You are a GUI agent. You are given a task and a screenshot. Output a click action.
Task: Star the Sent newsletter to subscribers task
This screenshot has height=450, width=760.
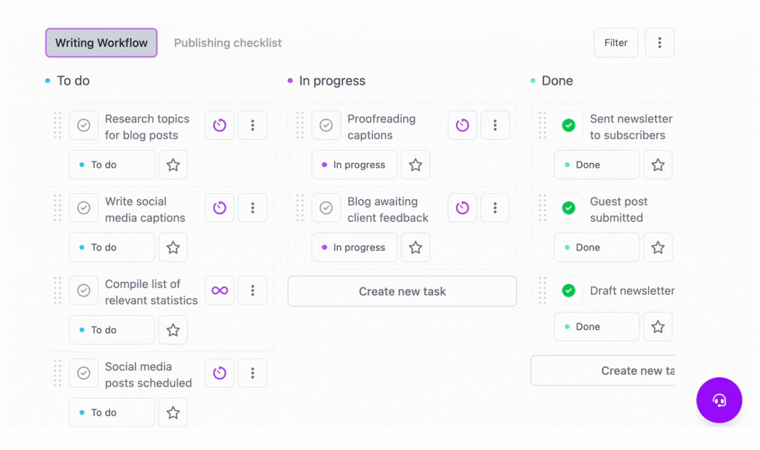[657, 164]
